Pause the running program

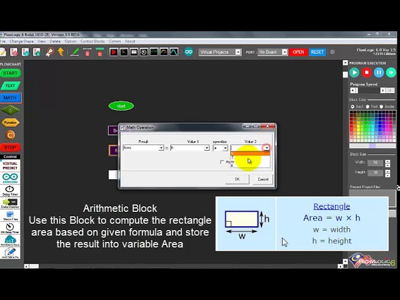(x=378, y=72)
